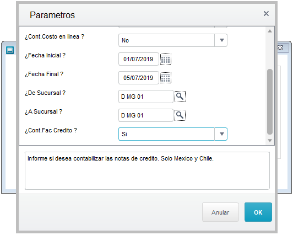Click the vertical scrollbar thumb
The image size is (293, 235).
pyautogui.click(x=270, y=102)
